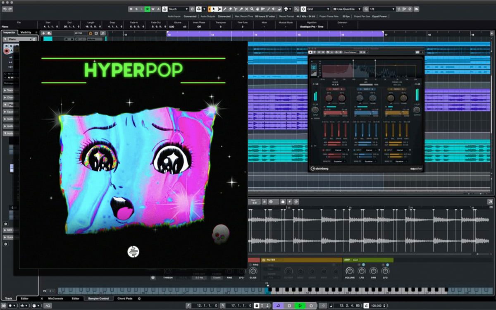Open Touch automation mode dropdown
Screen dimensions: 496x310
[x=178, y=9]
